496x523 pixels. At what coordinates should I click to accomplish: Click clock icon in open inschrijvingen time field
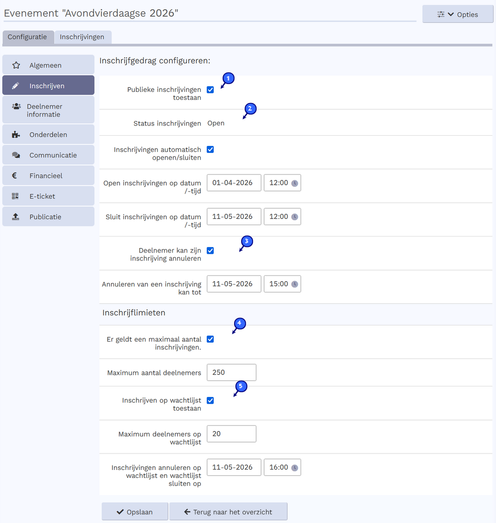click(x=295, y=183)
